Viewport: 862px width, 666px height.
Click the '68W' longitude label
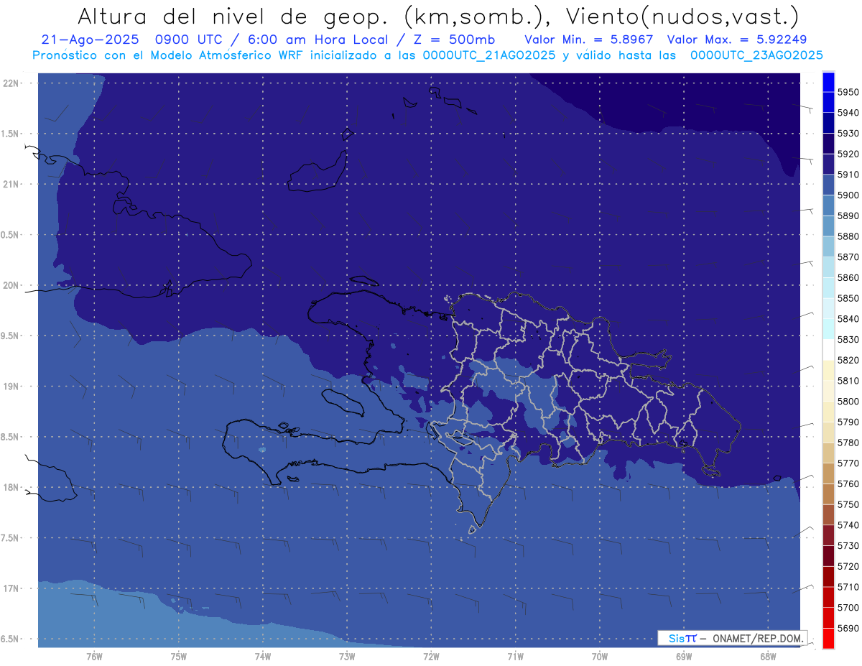[x=768, y=657]
